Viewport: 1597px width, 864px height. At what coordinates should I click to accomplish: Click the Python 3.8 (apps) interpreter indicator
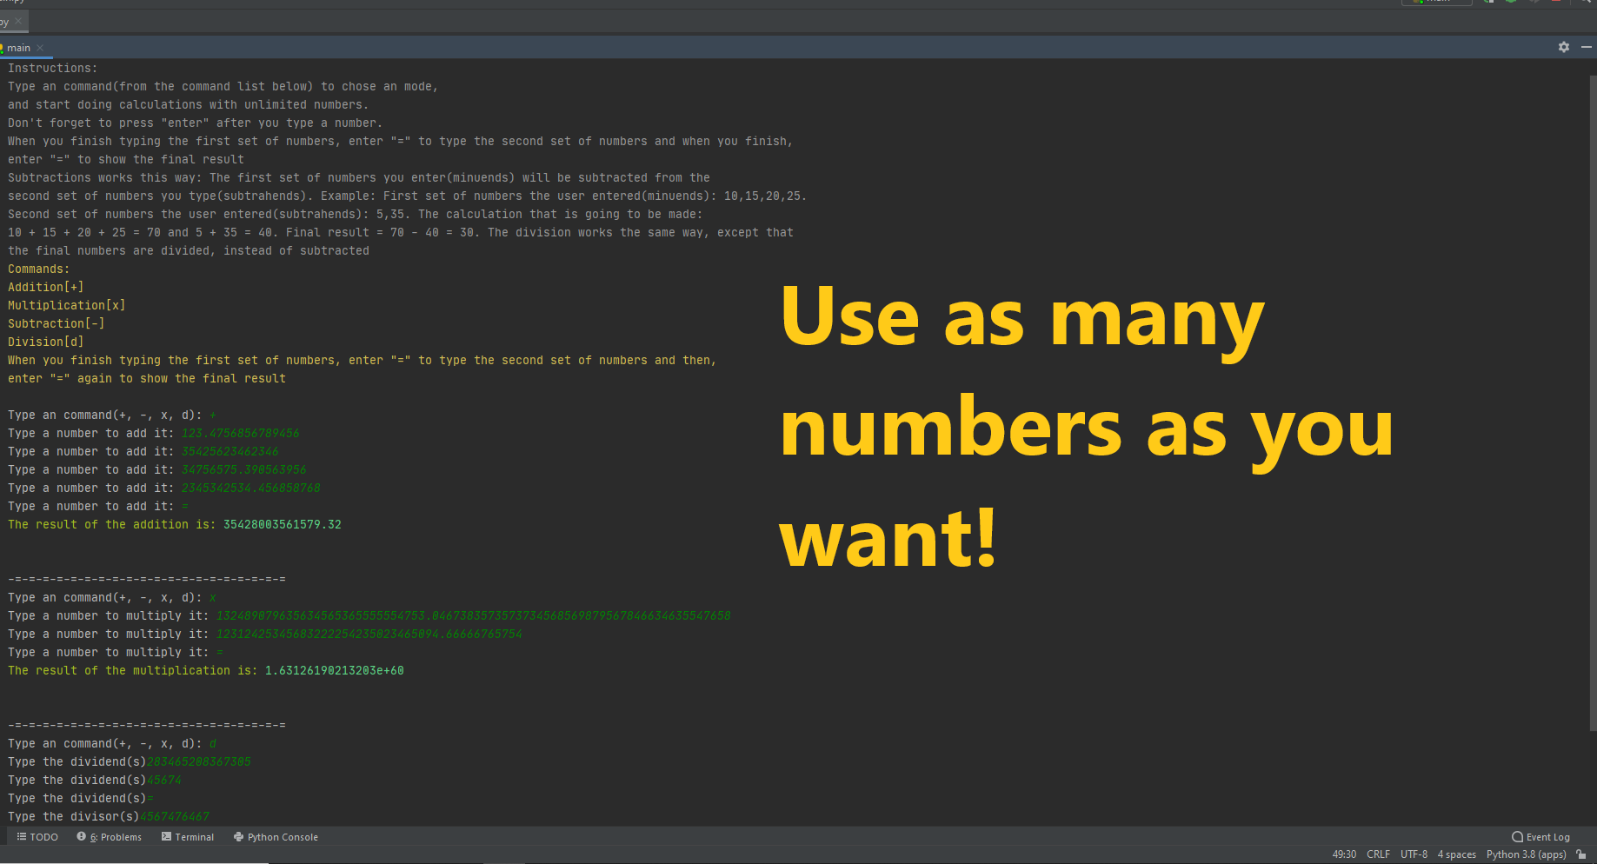tap(1527, 854)
